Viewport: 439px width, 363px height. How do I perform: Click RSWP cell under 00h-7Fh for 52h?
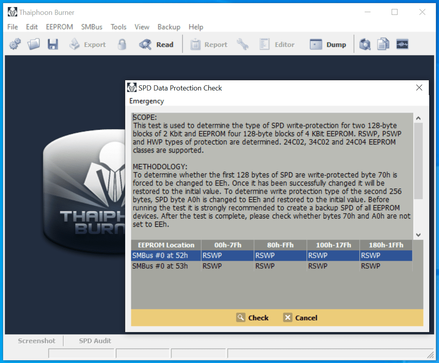[x=228, y=256]
